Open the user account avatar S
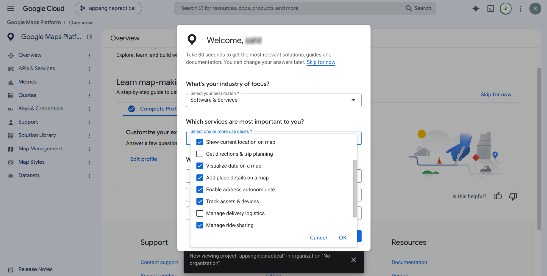Viewport: 547px width, 276px height. [x=535, y=9]
